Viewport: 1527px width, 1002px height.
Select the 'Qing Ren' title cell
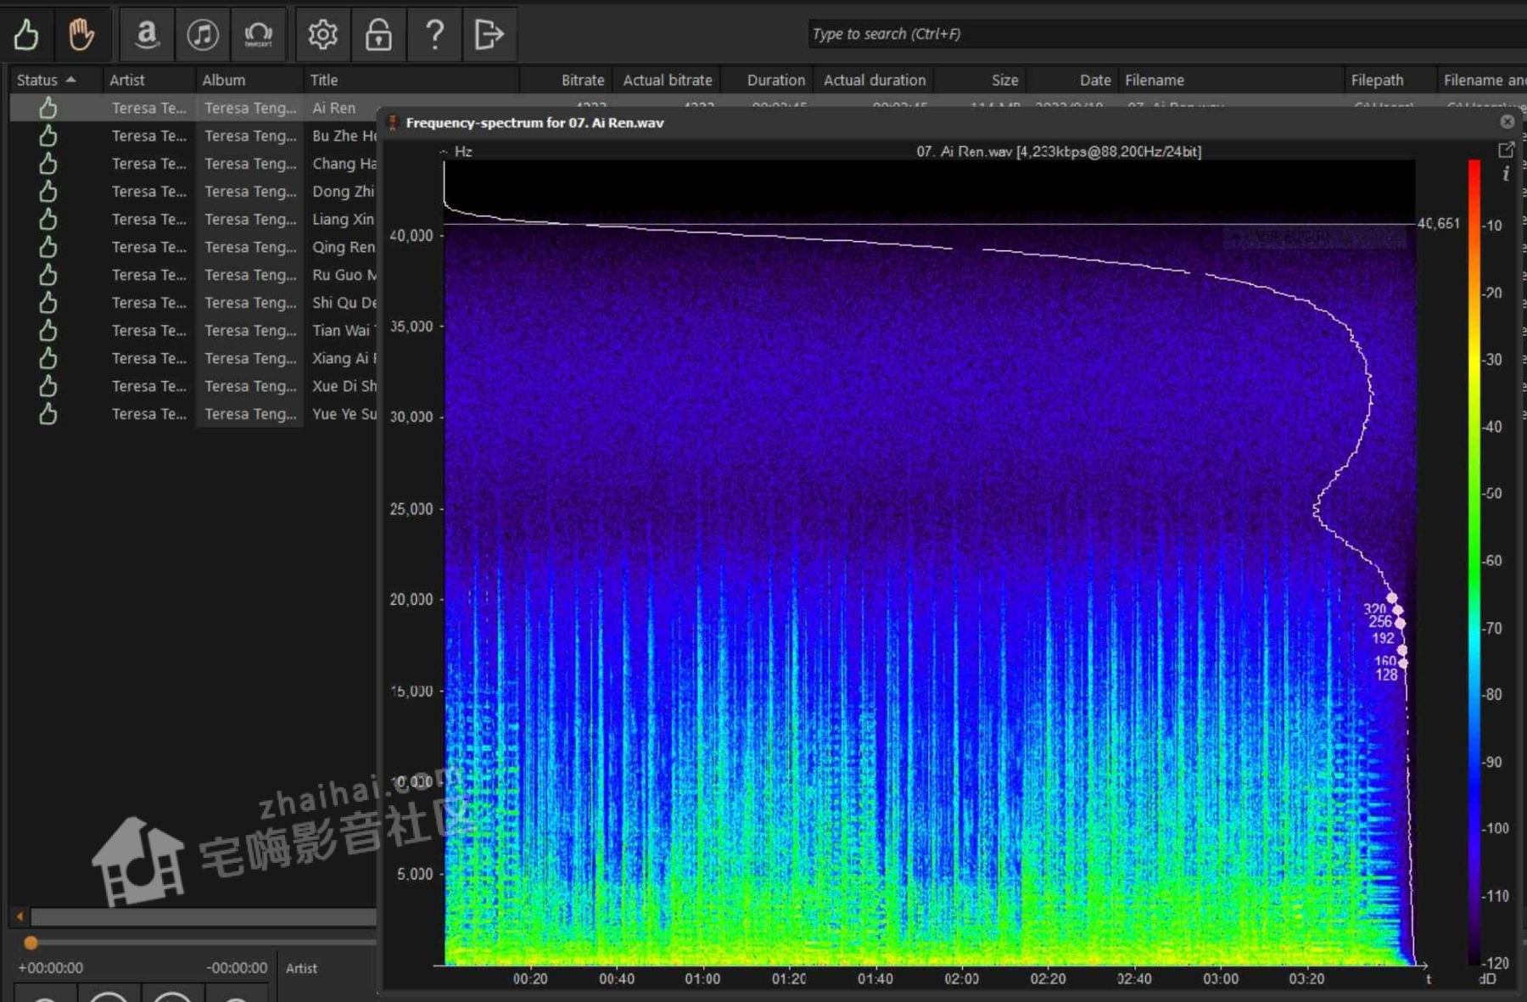coord(342,247)
